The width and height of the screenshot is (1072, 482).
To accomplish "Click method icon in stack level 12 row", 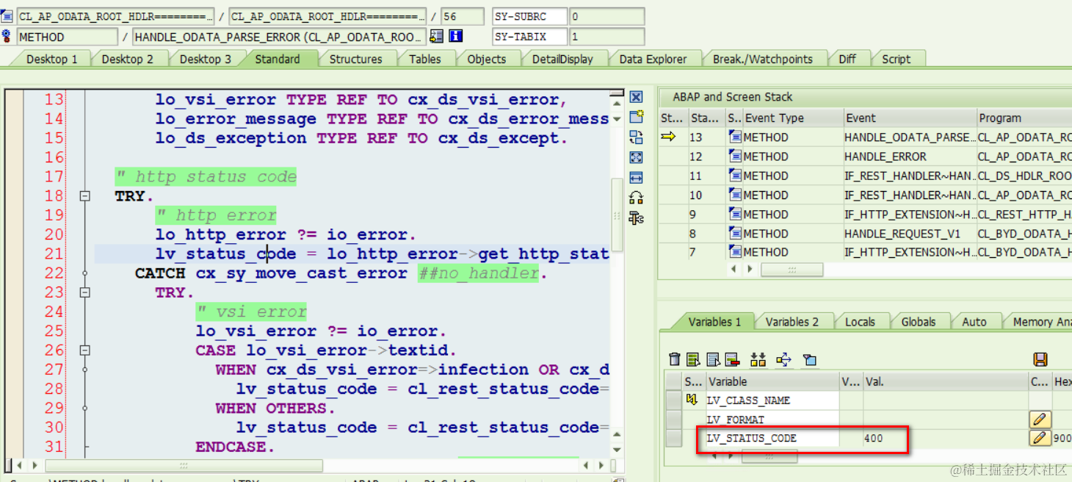I will tap(735, 157).
